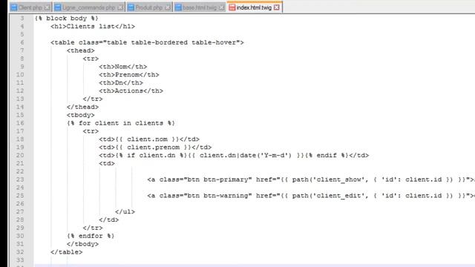Select the index.html.twig tab

point(254,7)
